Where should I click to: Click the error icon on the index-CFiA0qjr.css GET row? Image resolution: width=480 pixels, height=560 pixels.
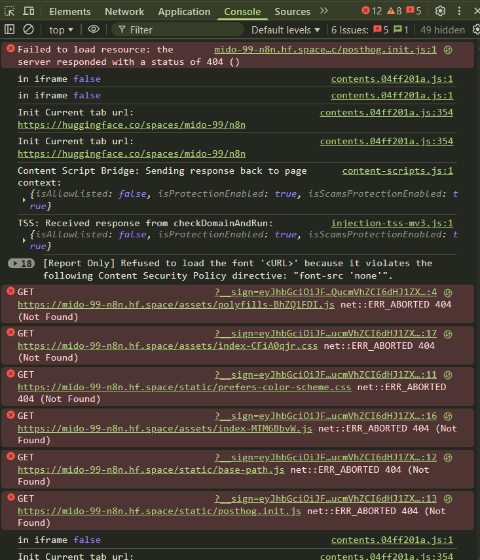pyautogui.click(x=10, y=332)
